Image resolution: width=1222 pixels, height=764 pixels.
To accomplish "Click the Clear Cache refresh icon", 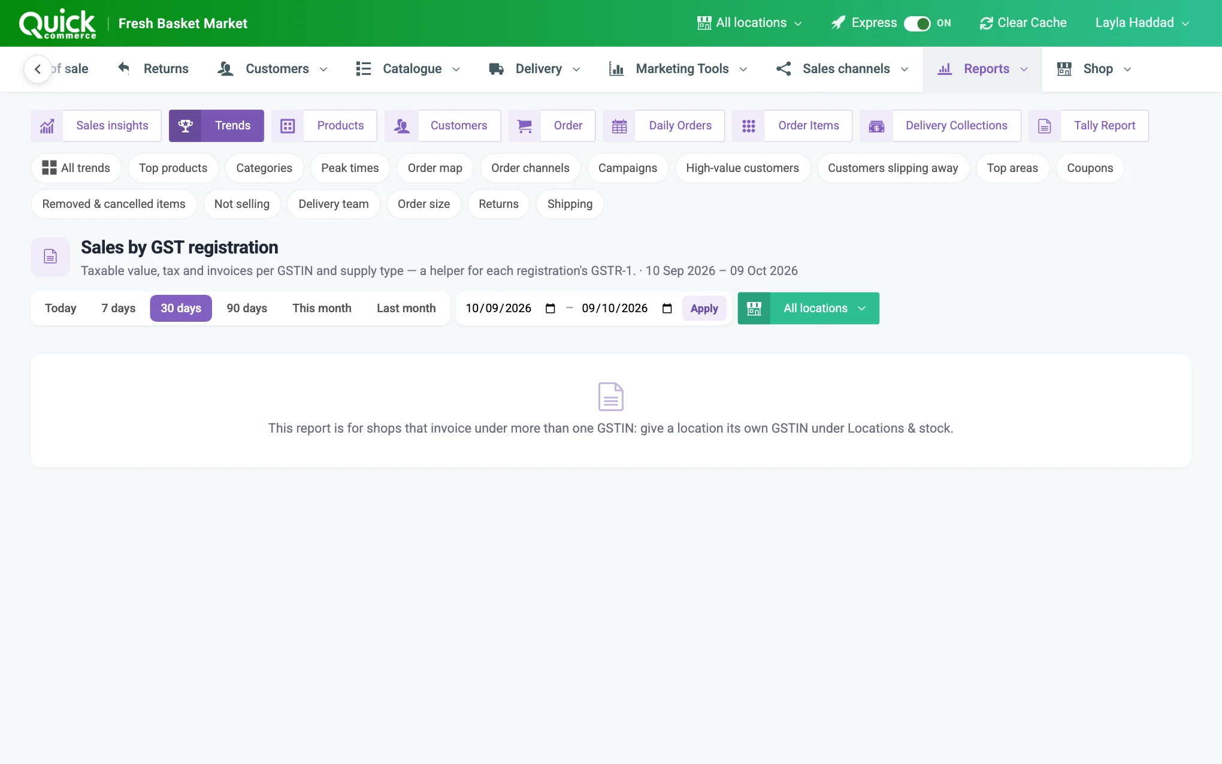I will click(986, 23).
